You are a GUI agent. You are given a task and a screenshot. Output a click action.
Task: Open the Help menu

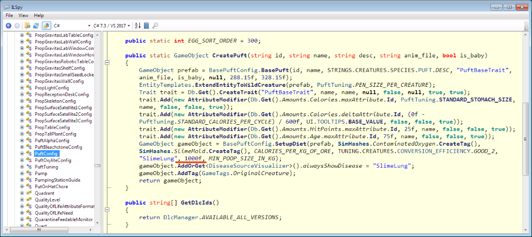click(x=39, y=15)
